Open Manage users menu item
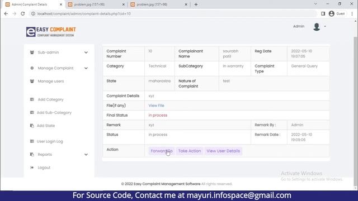 [51, 81]
